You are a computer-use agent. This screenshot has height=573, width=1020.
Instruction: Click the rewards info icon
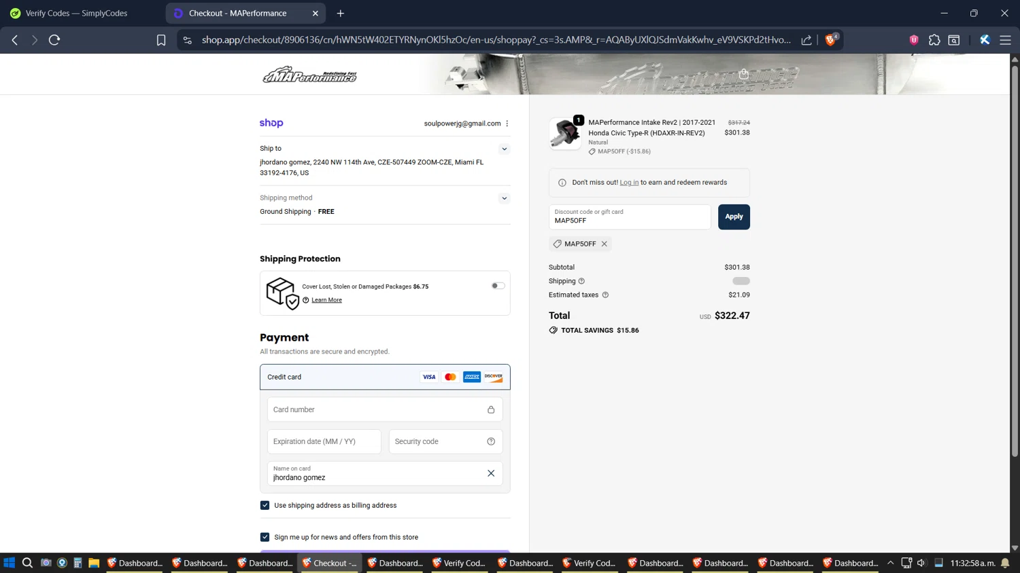pos(562,183)
